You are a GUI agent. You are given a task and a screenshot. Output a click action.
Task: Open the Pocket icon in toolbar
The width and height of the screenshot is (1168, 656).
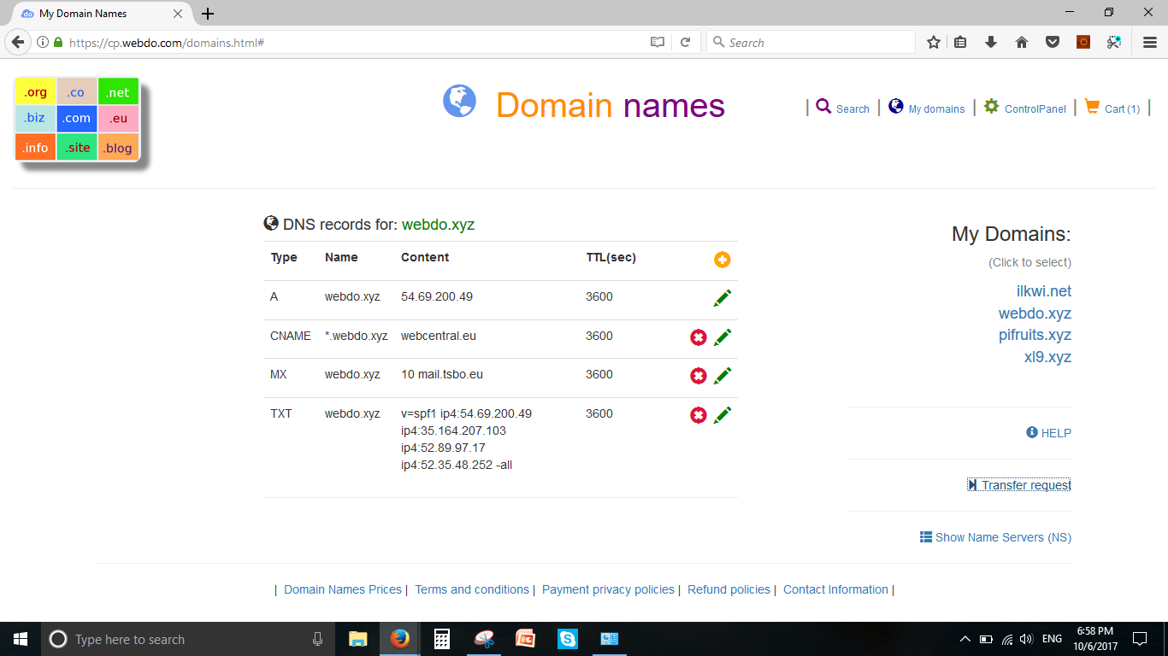point(1053,42)
